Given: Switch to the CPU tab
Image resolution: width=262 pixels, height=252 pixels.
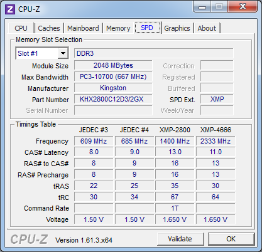Looking at the screenshot, I should click(21, 28).
